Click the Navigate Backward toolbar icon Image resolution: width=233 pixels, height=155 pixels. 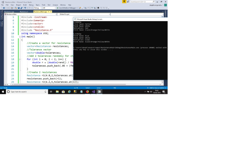coord(4,8)
